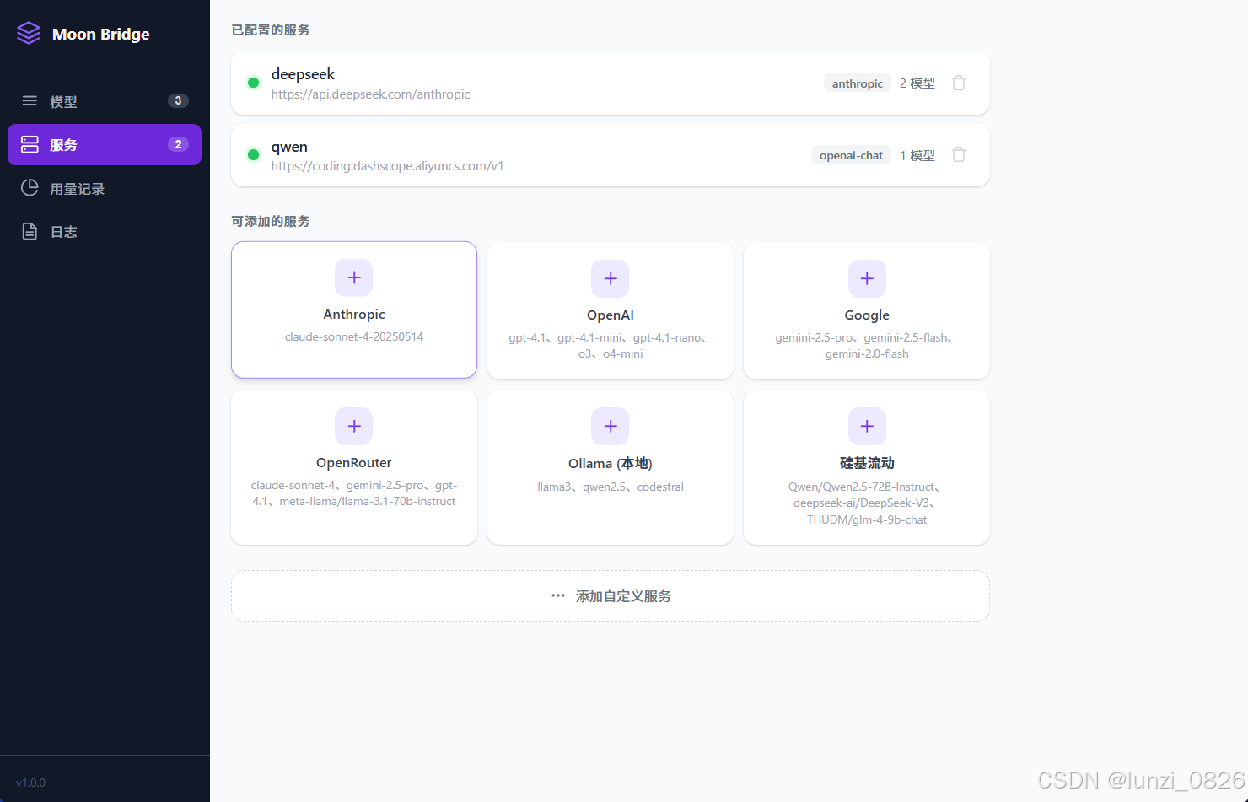This screenshot has height=802, width=1248.
Task: Click the ellipsis icon beside 添加自定义服务
Action: pos(558,595)
